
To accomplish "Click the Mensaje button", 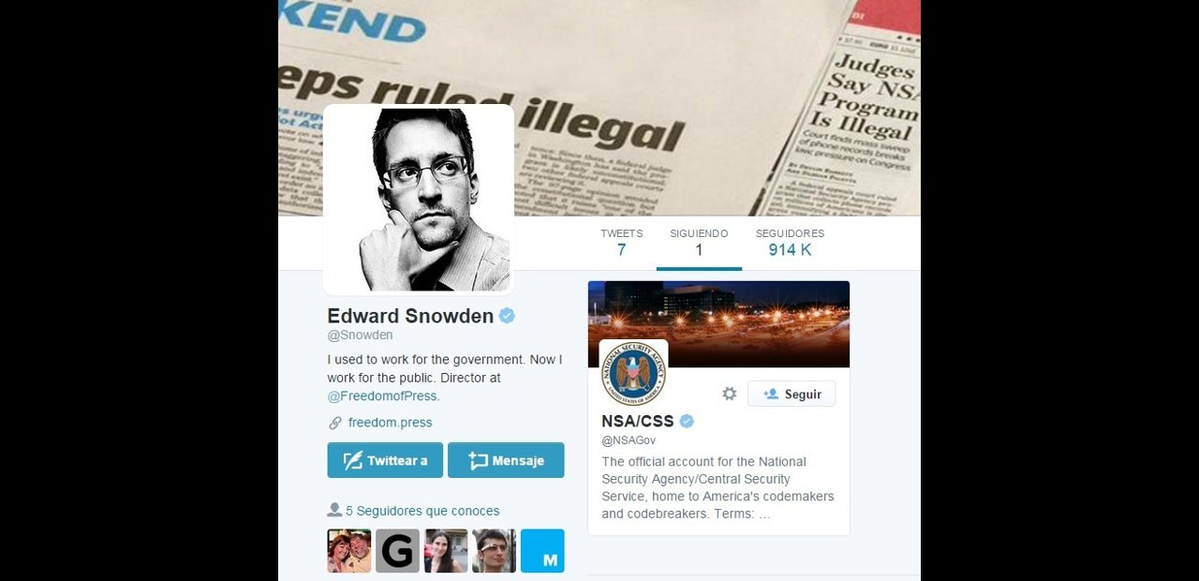I will click(x=506, y=460).
